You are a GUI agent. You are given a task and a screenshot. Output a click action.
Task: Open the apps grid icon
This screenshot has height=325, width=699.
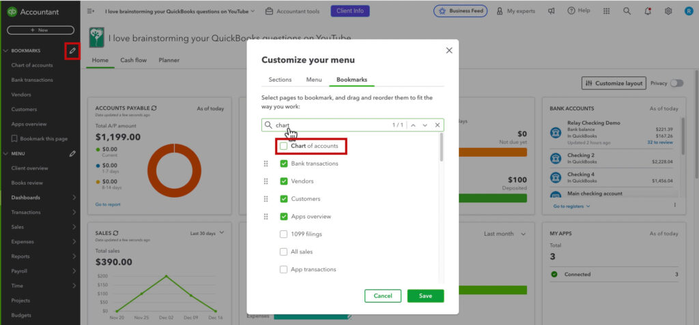coord(606,11)
